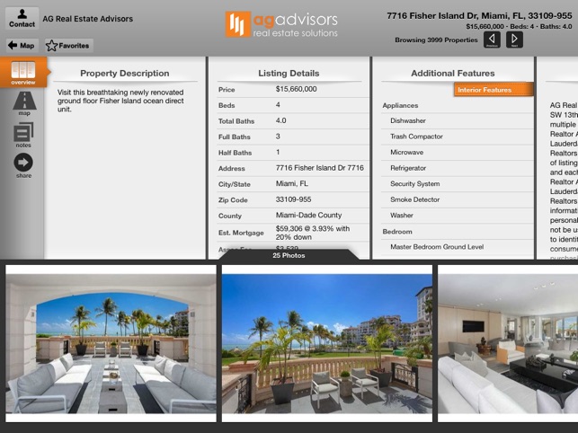Open the living room interior photo
Viewport: 578px width, 433px height.
(508, 343)
